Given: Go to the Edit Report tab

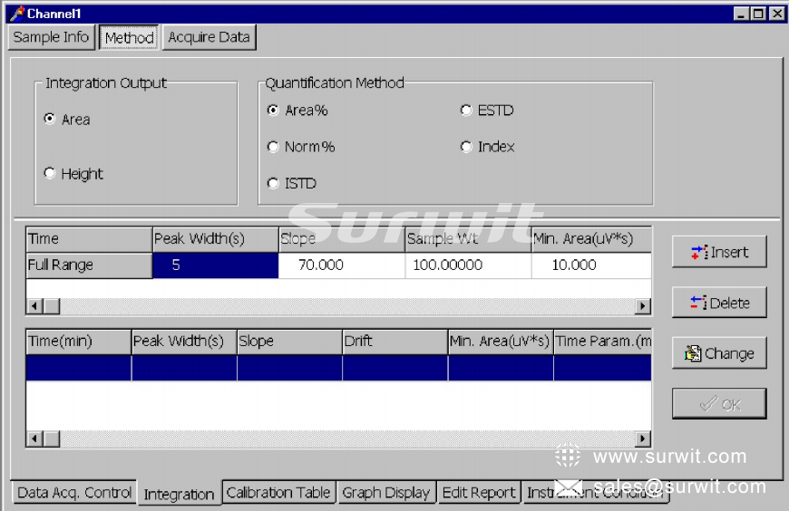Looking at the screenshot, I should click(x=479, y=493).
